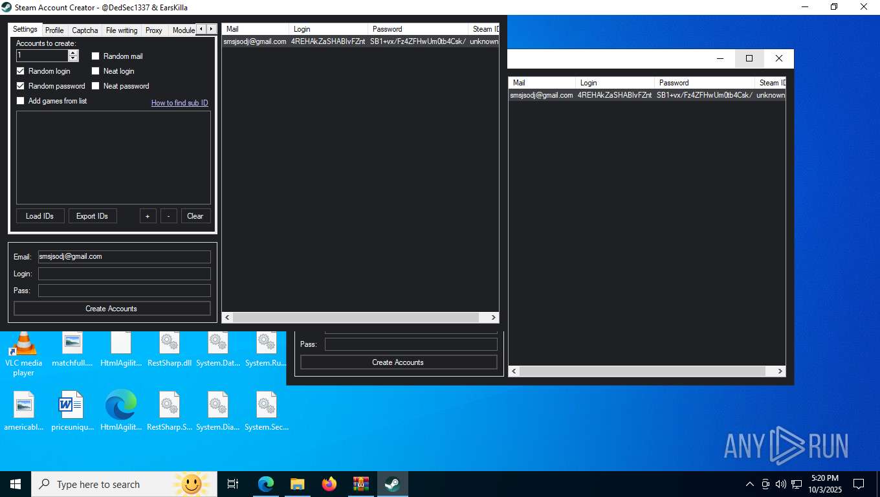Screen dimensions: 880x497
Task: Select the smsjsodj@gmail.com row in back window
Action: click(x=647, y=95)
